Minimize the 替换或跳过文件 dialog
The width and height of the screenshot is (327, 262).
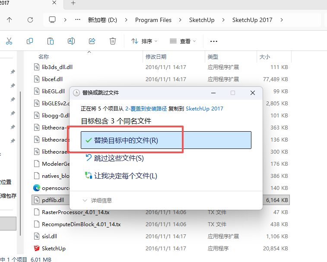[x=213, y=93]
